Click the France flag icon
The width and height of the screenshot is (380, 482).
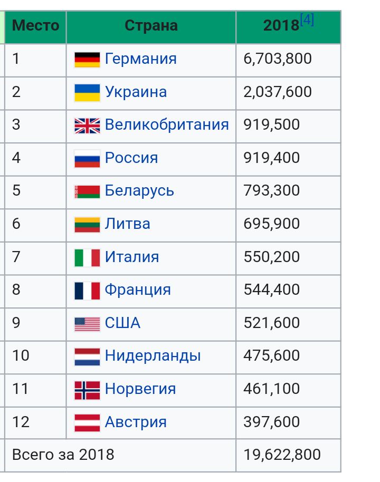[x=87, y=291]
